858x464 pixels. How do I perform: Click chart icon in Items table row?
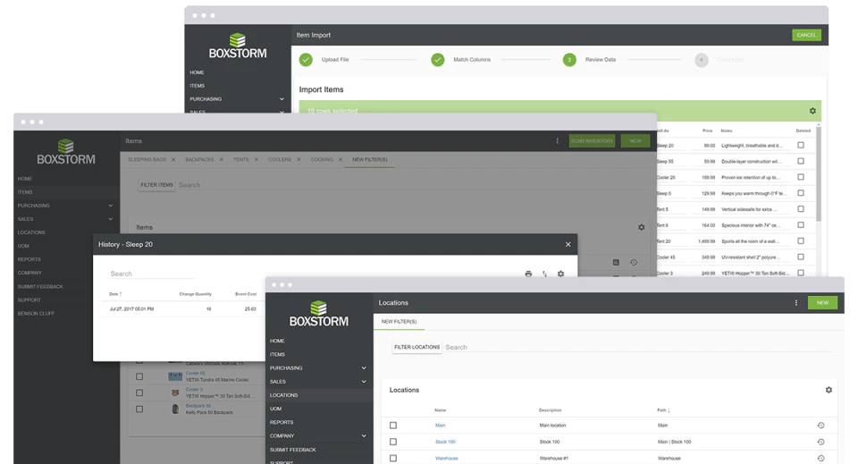coord(616,263)
